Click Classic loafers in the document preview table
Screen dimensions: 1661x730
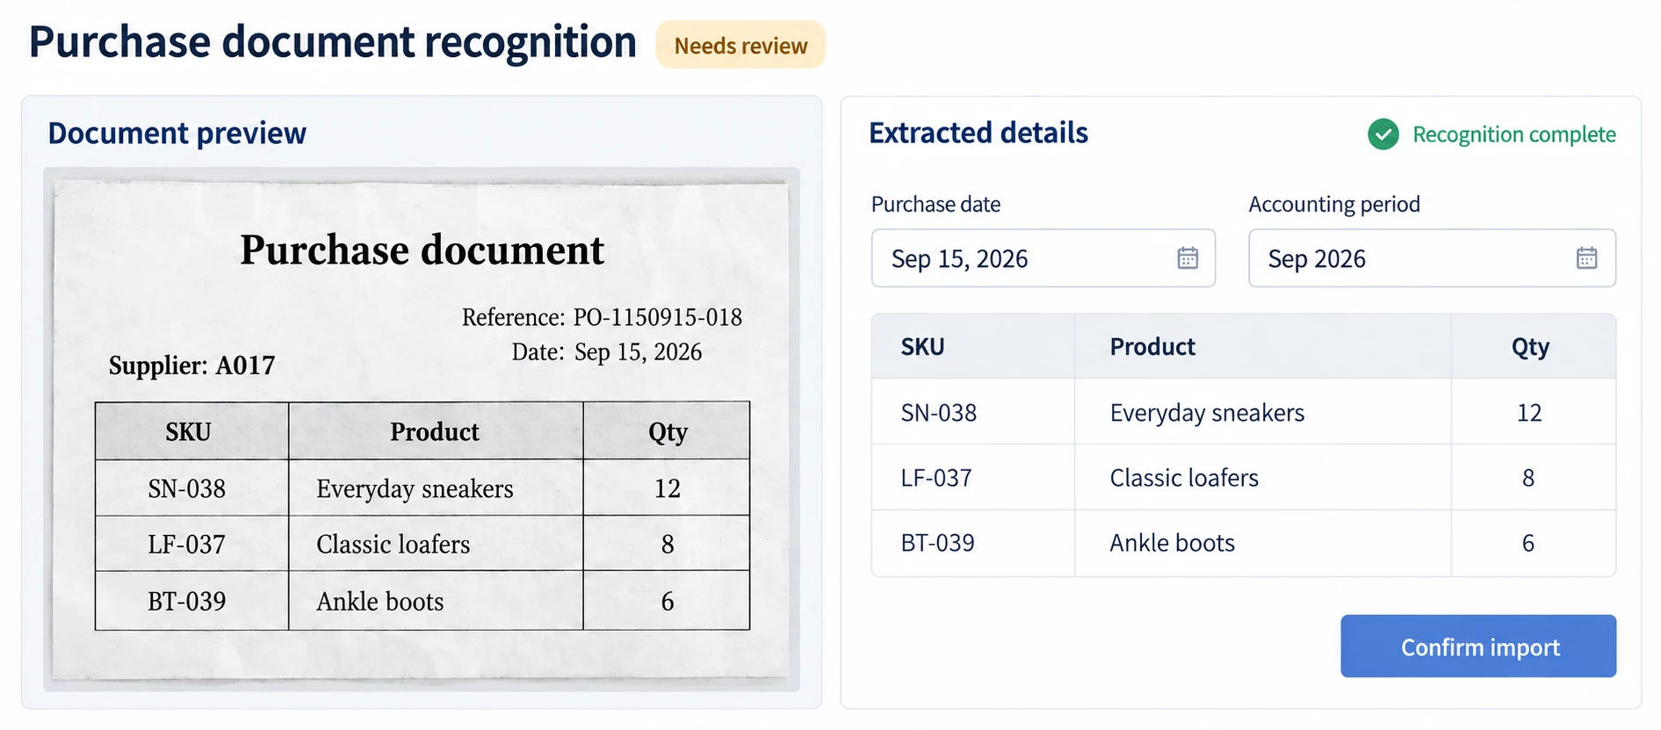tap(393, 545)
